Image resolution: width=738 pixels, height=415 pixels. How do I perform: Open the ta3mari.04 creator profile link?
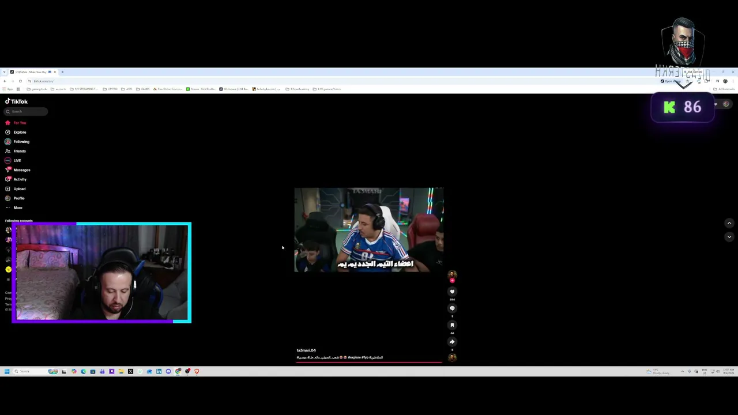coord(306,350)
